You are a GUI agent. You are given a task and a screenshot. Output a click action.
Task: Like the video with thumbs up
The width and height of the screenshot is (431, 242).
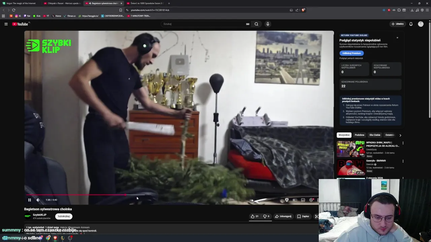coord(255,216)
